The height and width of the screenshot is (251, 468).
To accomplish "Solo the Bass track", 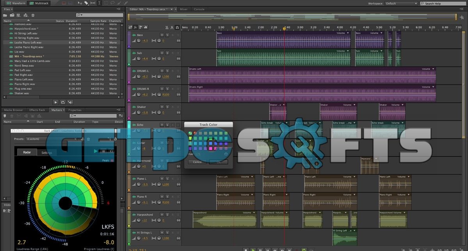I will (167, 35).
